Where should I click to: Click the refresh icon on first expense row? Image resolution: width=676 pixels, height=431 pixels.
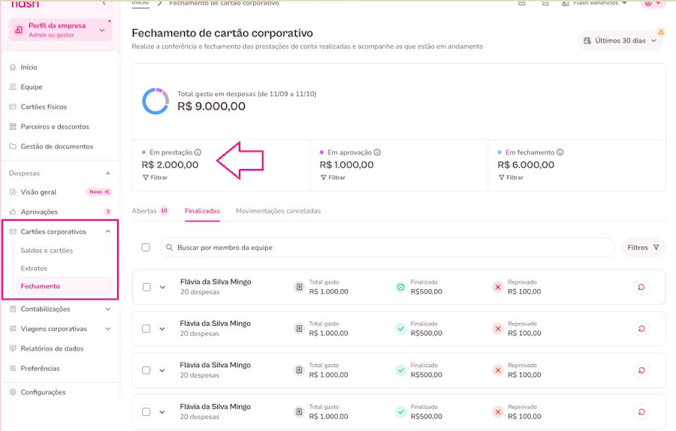coord(641,287)
